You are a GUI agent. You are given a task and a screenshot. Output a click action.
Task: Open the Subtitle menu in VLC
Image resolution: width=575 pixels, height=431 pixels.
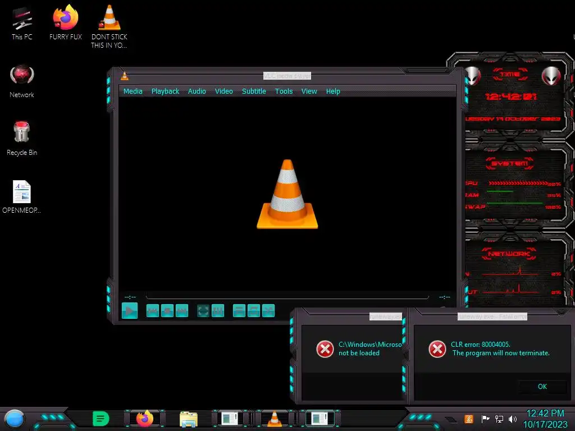pos(254,91)
